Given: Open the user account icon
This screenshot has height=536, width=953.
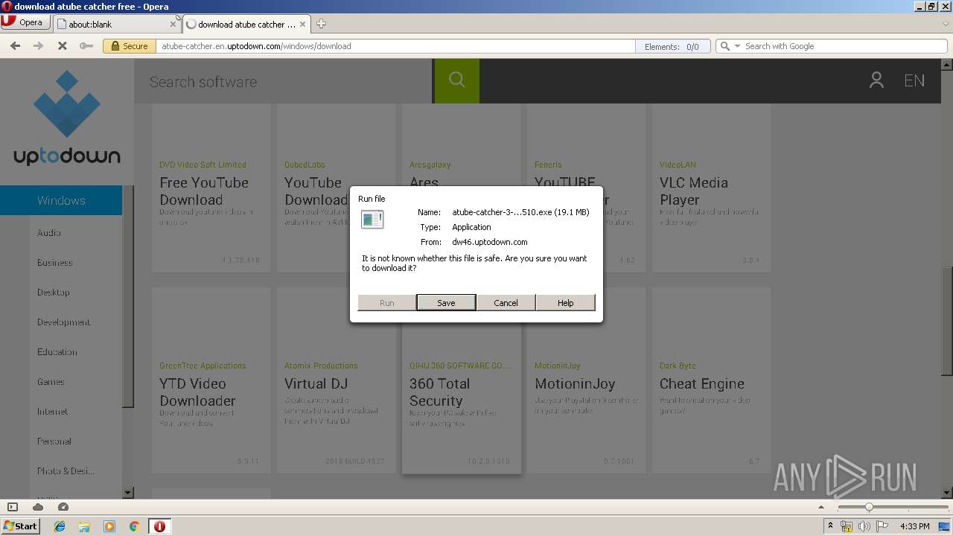Looking at the screenshot, I should [876, 80].
